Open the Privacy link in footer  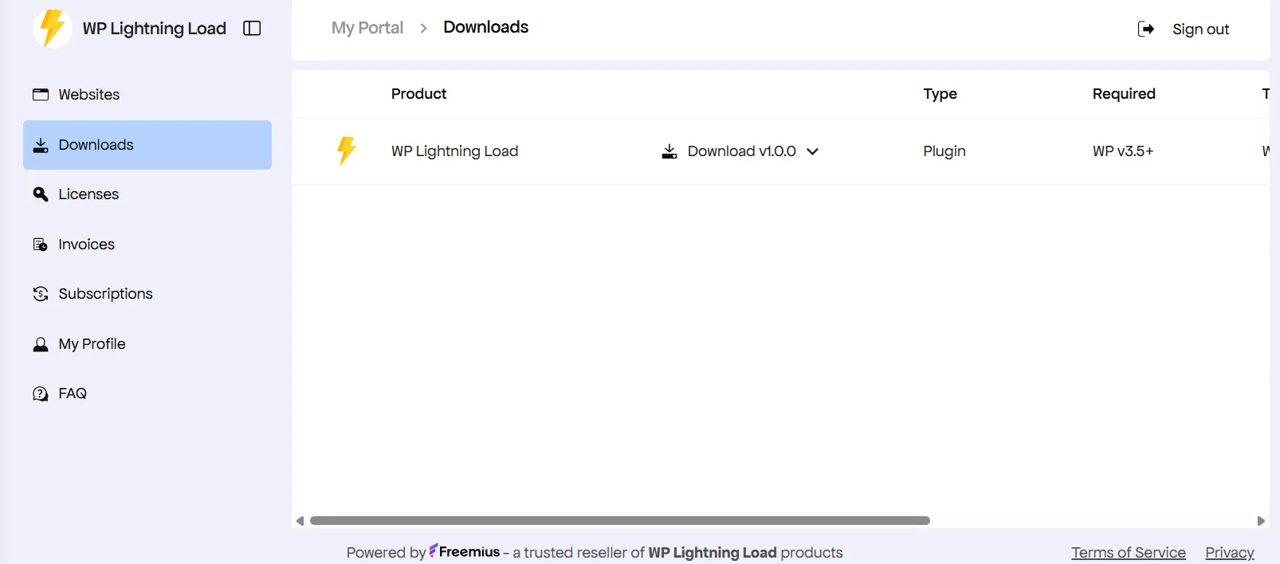(1229, 553)
